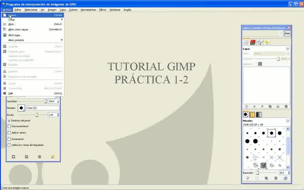This screenshot has height=190, width=304.
Task: Enable the Aplicar jitter checkbox
Action: tap(9, 133)
